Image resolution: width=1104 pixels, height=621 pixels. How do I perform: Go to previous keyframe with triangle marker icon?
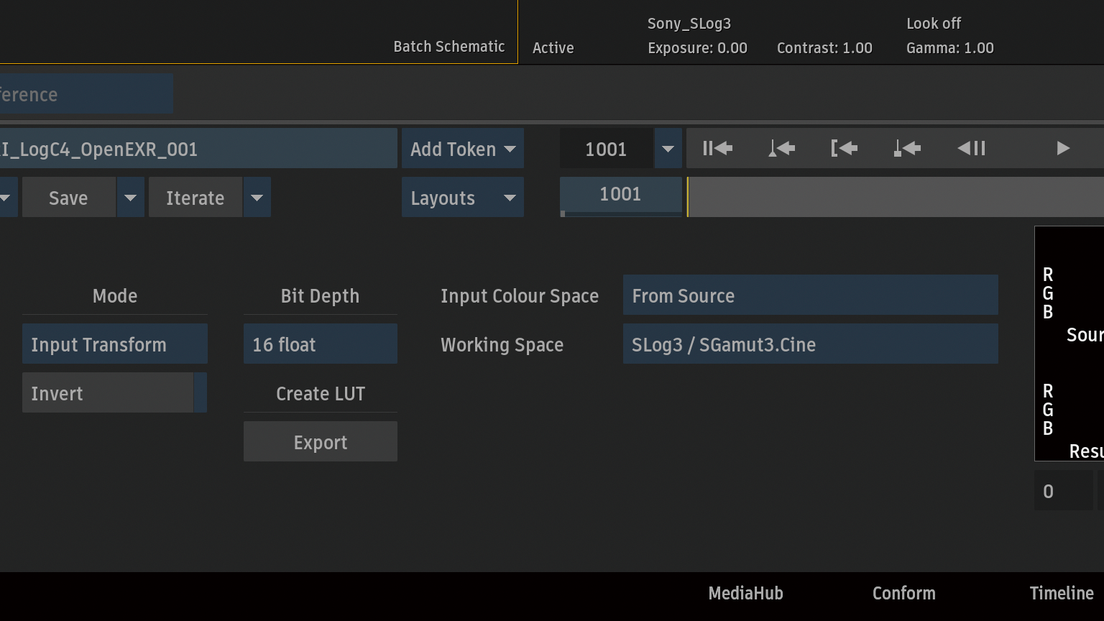[781, 149]
